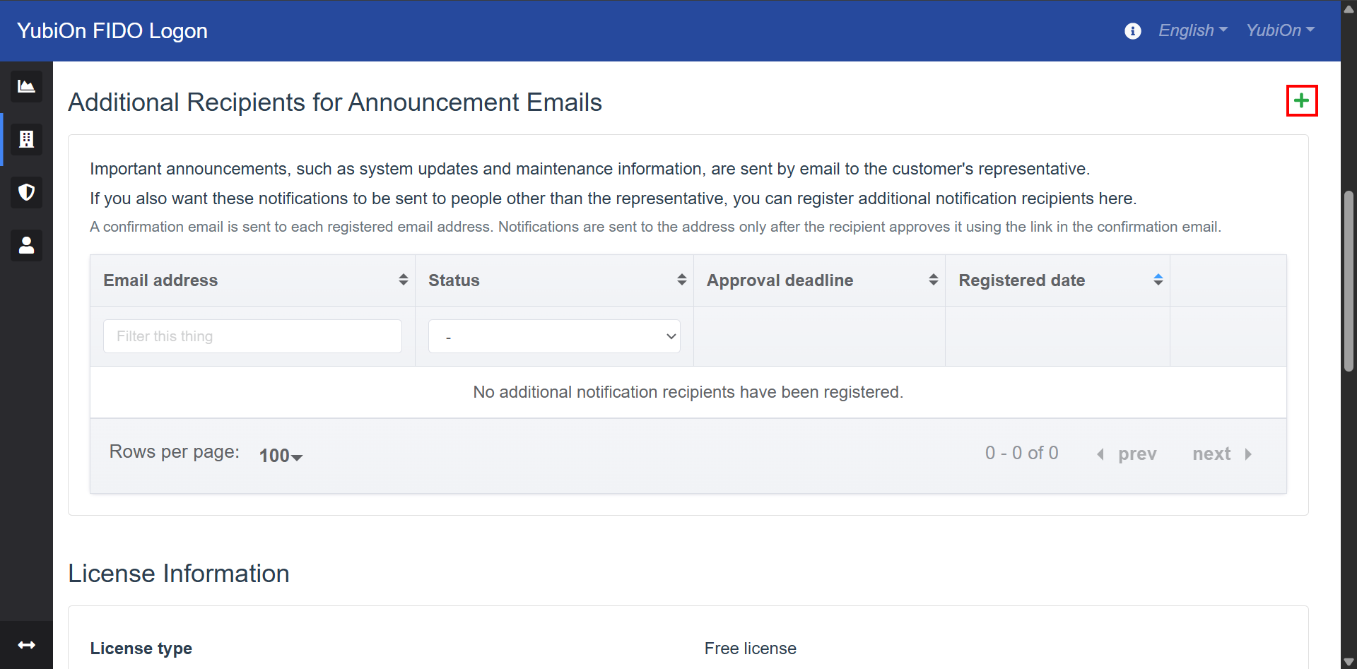The width and height of the screenshot is (1357, 669).
Task: Click the page vertical scrollbar thumb
Action: click(1349, 280)
